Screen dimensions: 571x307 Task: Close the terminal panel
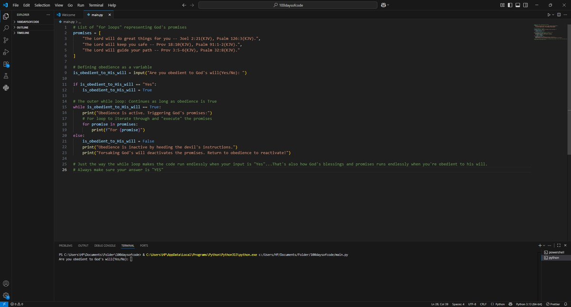[x=565, y=245]
